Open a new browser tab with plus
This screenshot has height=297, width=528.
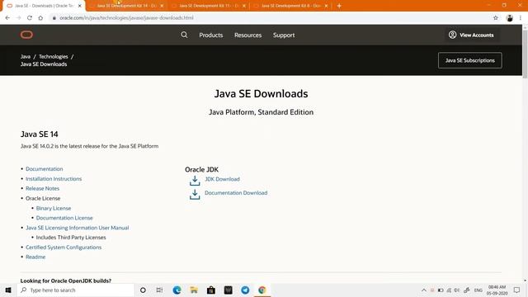pos(339,6)
